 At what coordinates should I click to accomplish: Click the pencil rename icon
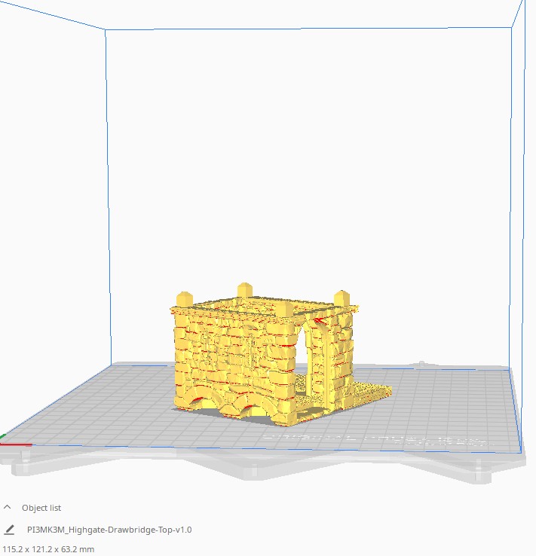(x=10, y=530)
